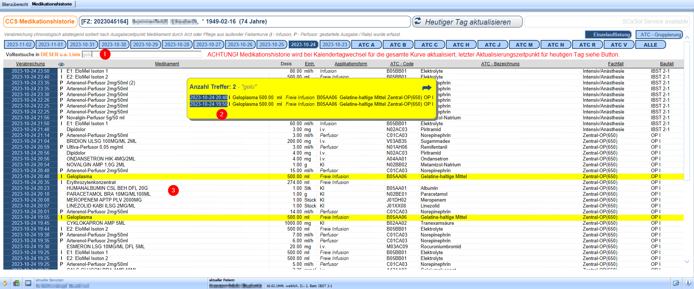Filter by ATC H group

[461, 45]
